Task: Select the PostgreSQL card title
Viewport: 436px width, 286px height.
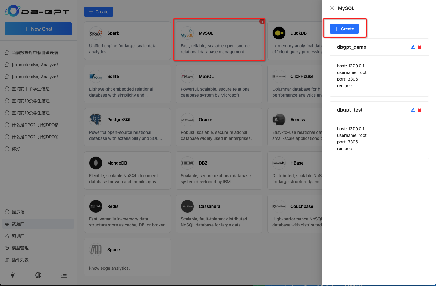Action: [119, 120]
